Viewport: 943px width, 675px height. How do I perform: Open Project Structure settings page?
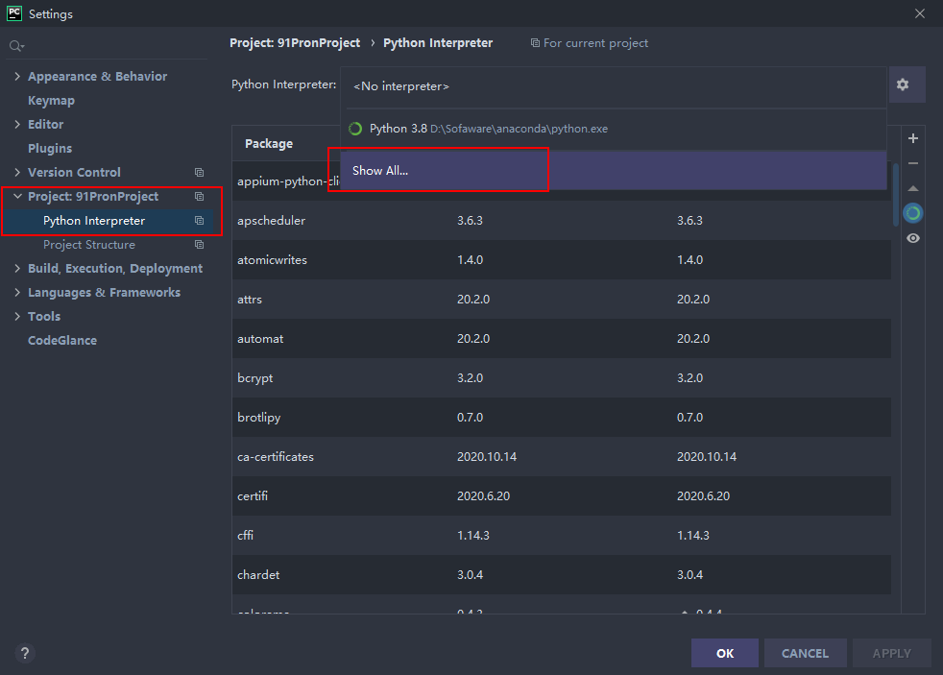[x=89, y=245]
